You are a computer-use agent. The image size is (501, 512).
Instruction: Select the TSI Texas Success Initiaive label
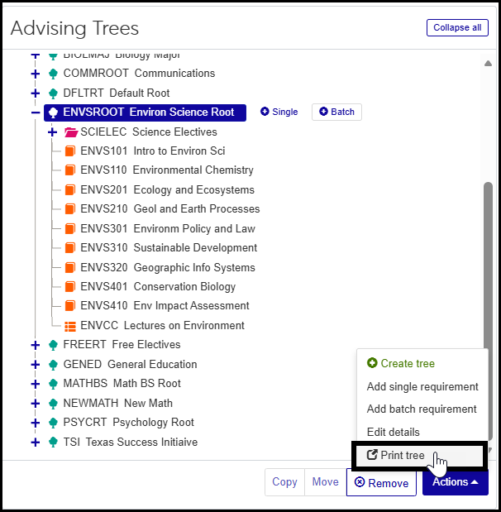point(131,443)
